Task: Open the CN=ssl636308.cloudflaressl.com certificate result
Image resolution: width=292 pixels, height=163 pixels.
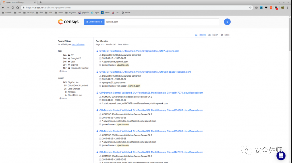Action: click(151, 131)
